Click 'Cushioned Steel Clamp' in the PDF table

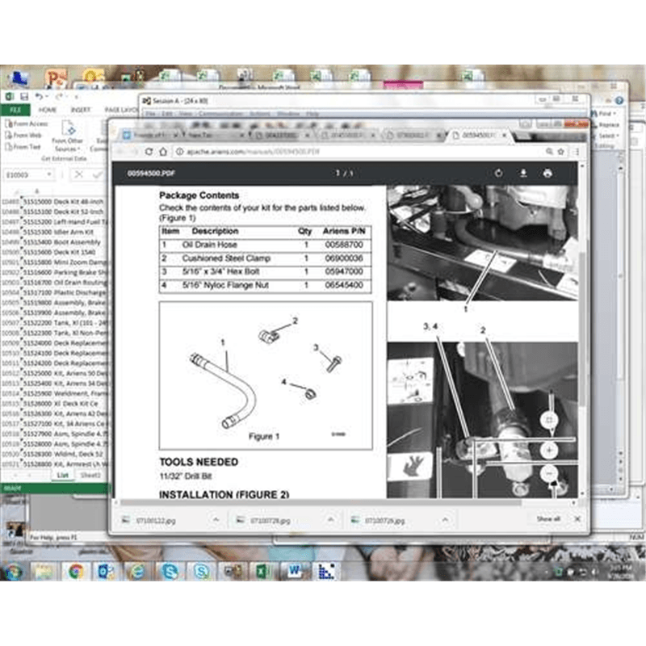pos(226,258)
